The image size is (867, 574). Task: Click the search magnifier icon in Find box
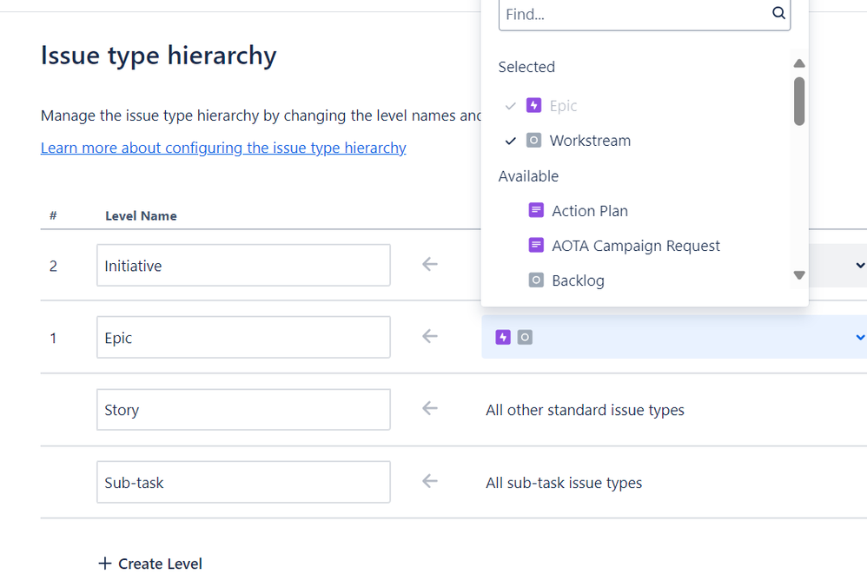click(x=778, y=13)
